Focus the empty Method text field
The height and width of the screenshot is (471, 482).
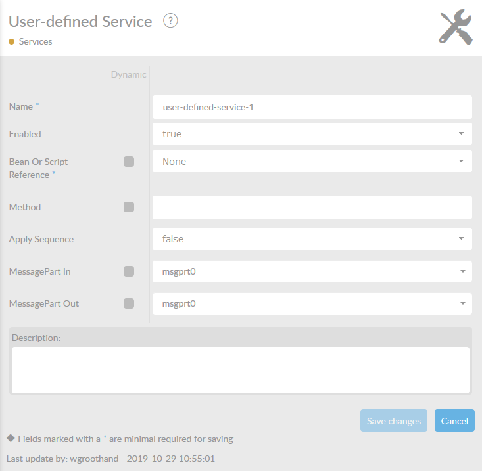[312, 208]
